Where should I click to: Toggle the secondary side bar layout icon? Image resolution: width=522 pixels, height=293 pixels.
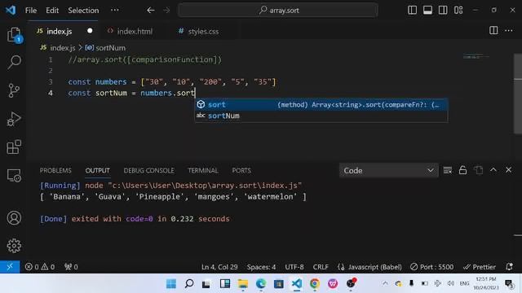(x=443, y=11)
